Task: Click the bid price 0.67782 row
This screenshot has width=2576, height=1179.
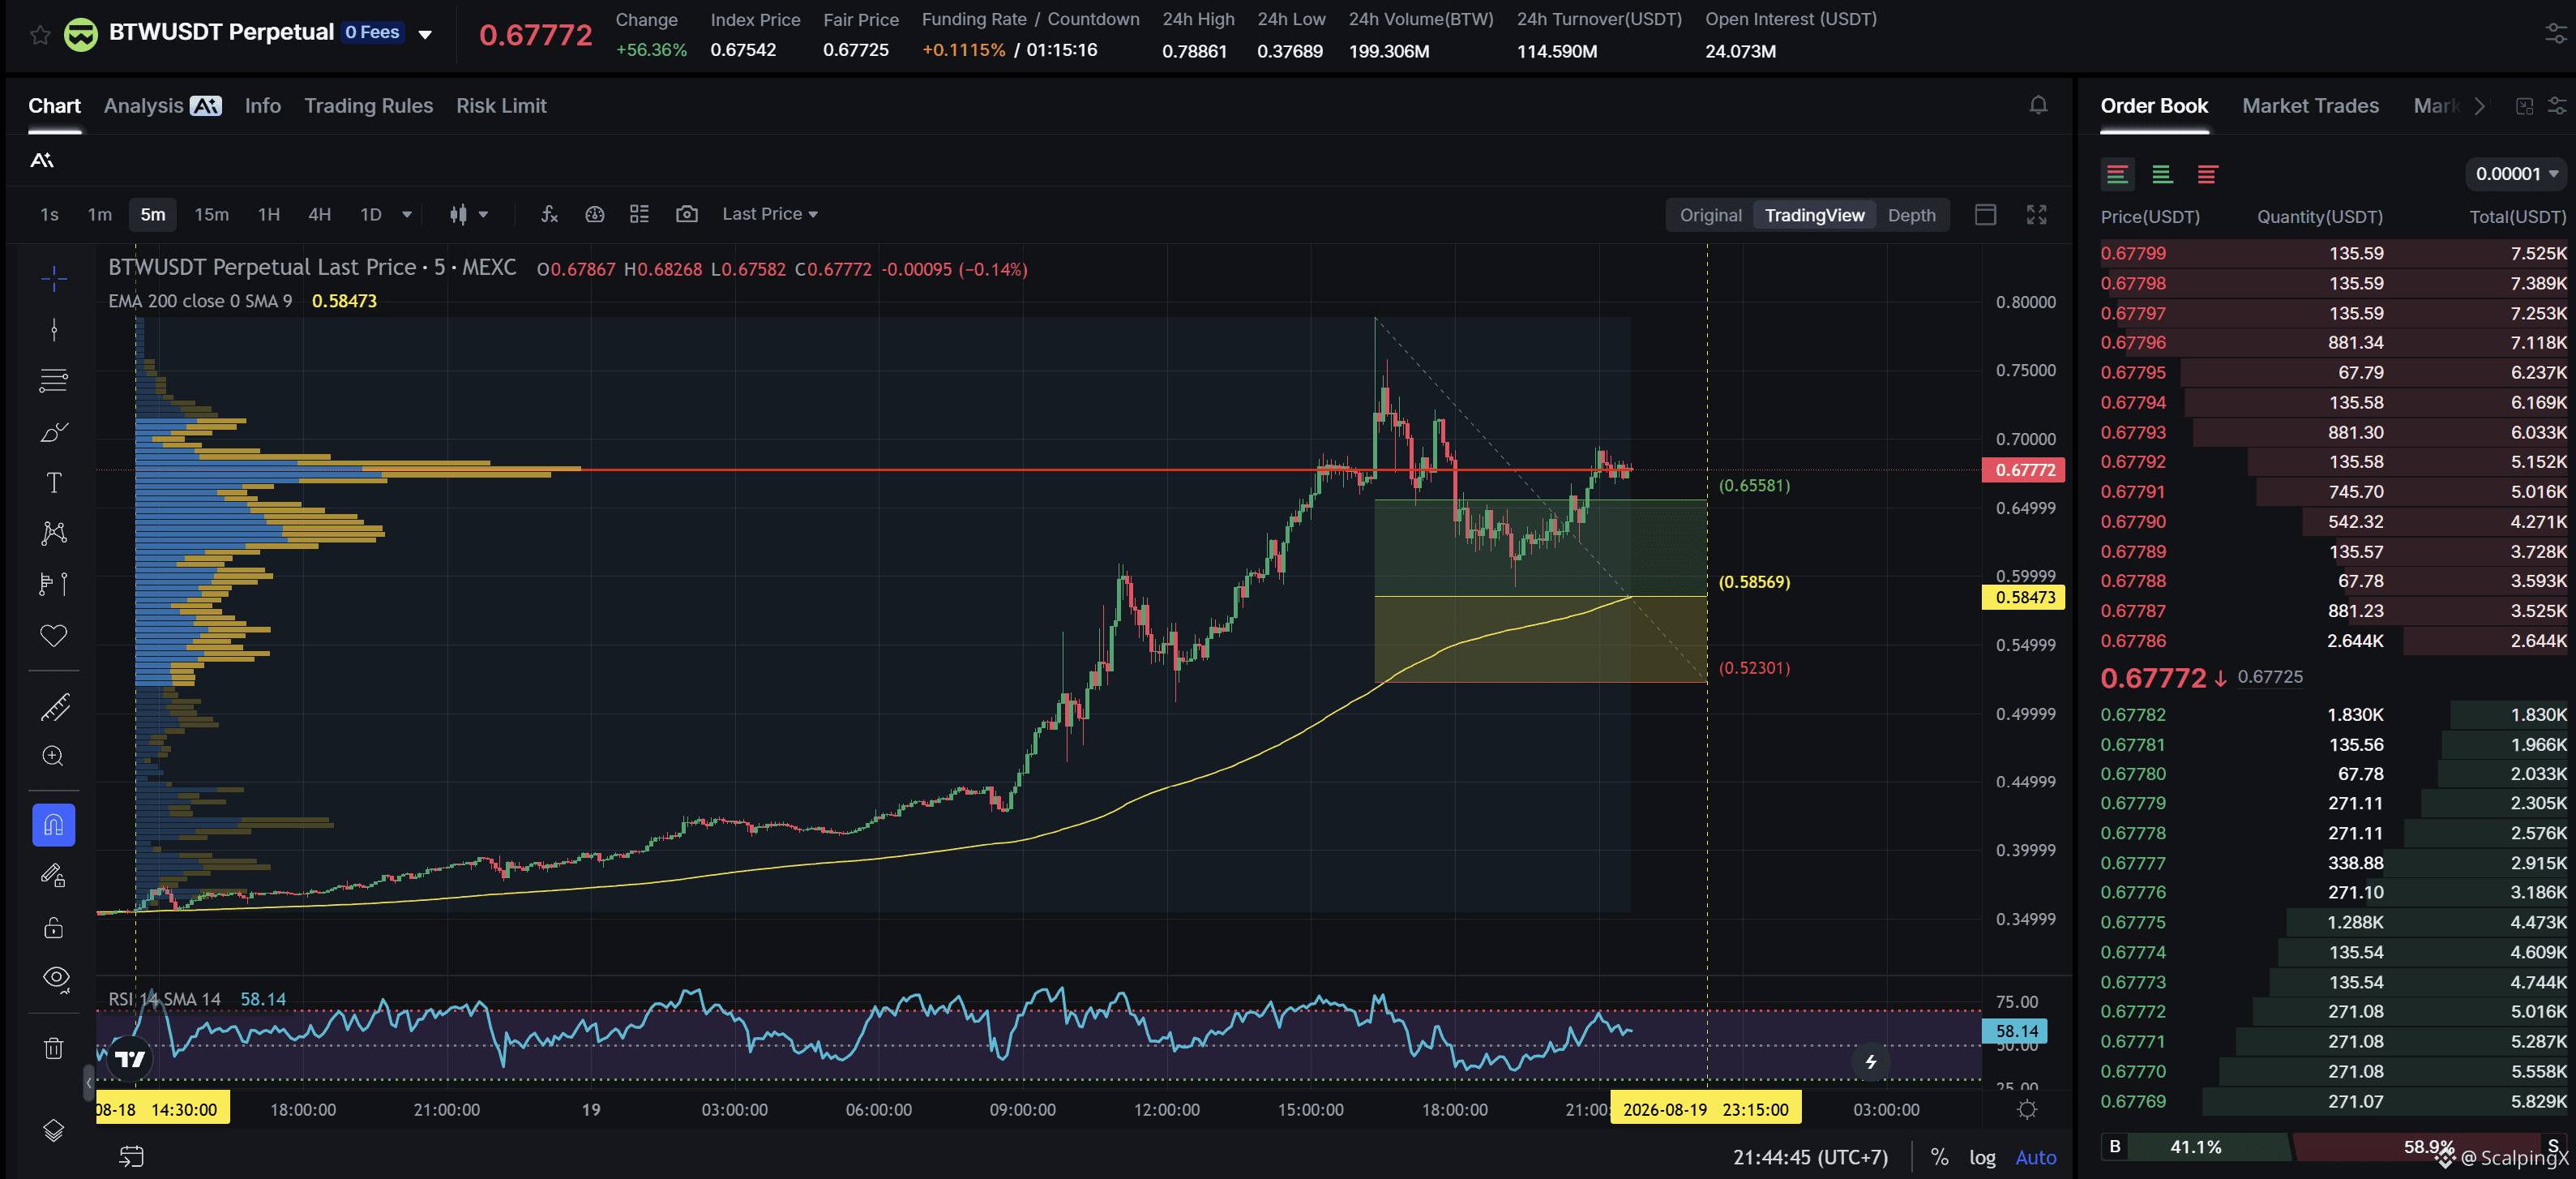Action: [x=2333, y=714]
